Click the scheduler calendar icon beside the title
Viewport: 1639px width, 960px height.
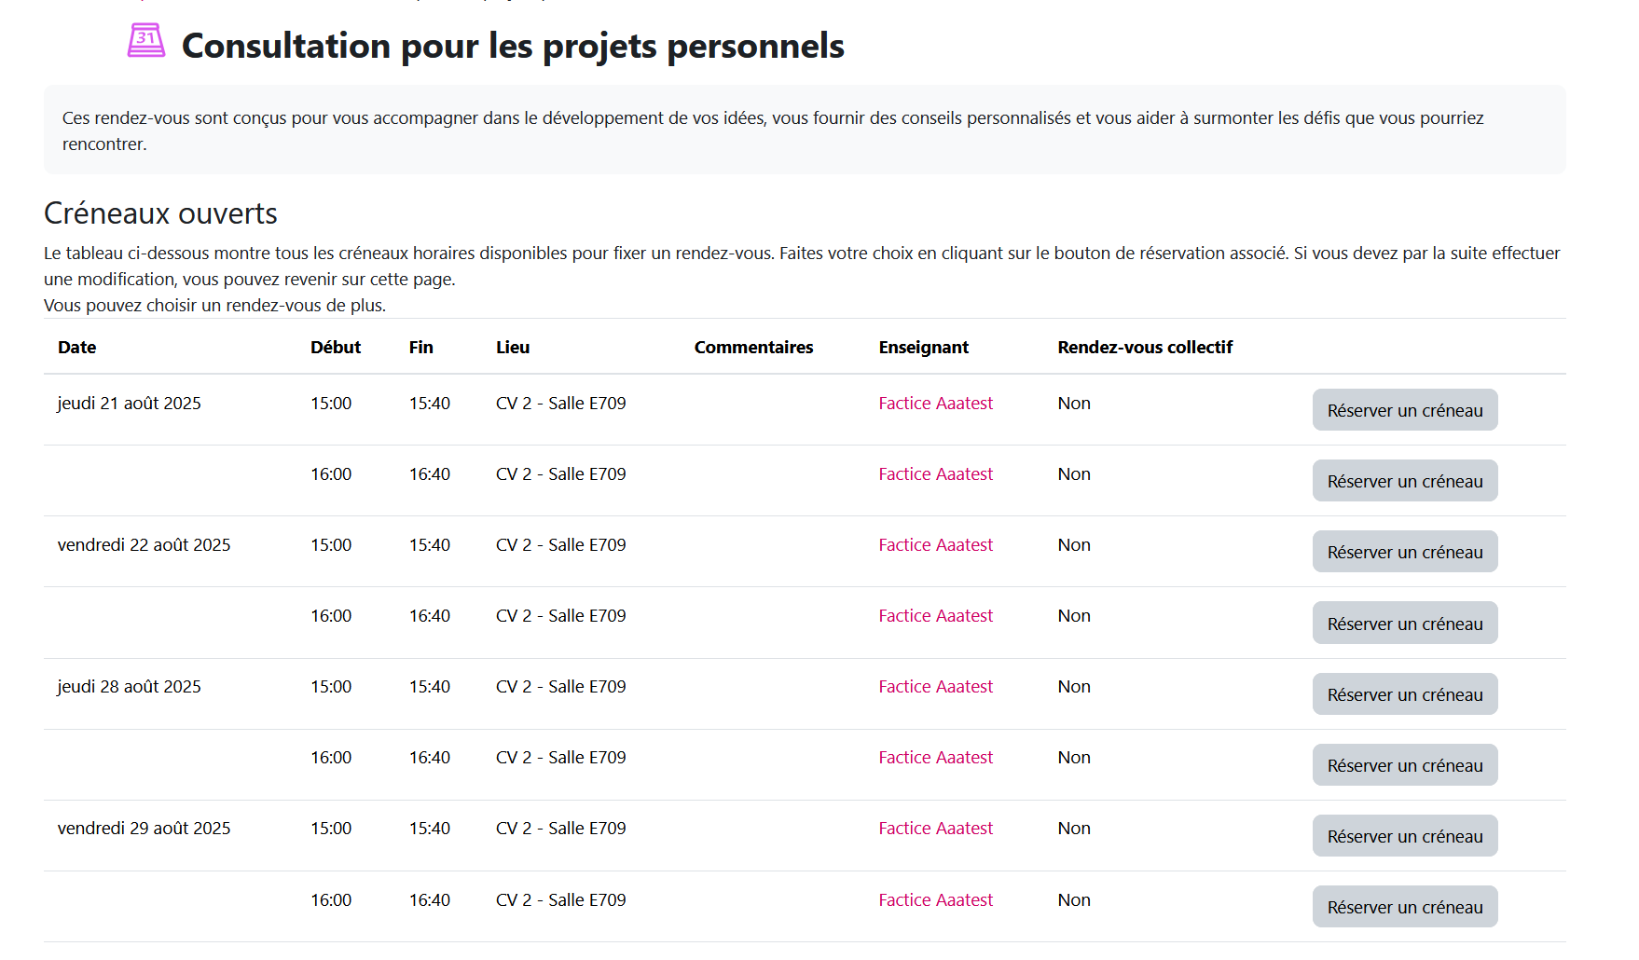146,41
